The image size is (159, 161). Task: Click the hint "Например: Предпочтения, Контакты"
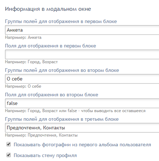point(41,135)
